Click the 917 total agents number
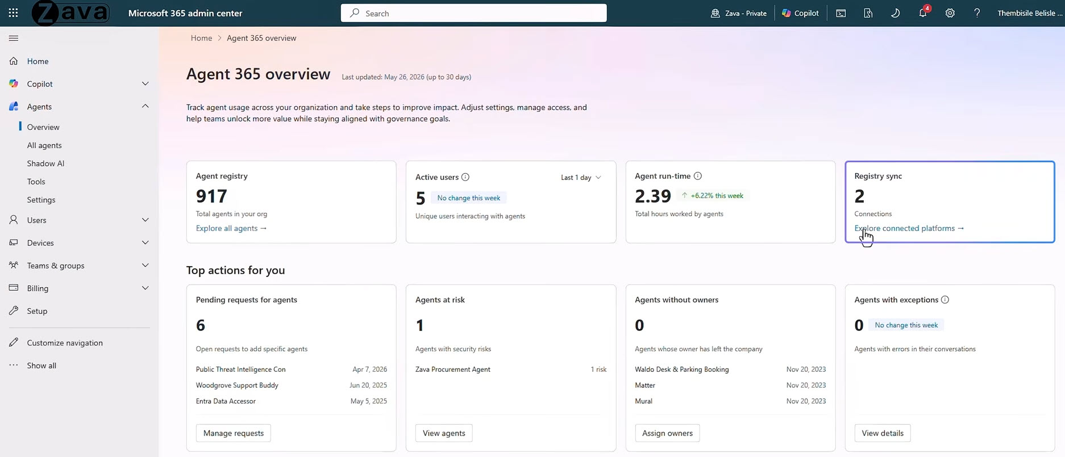Viewport: 1065px width, 457px height. (x=211, y=196)
